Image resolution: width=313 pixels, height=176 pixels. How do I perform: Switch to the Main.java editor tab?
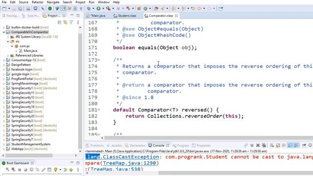point(96,16)
